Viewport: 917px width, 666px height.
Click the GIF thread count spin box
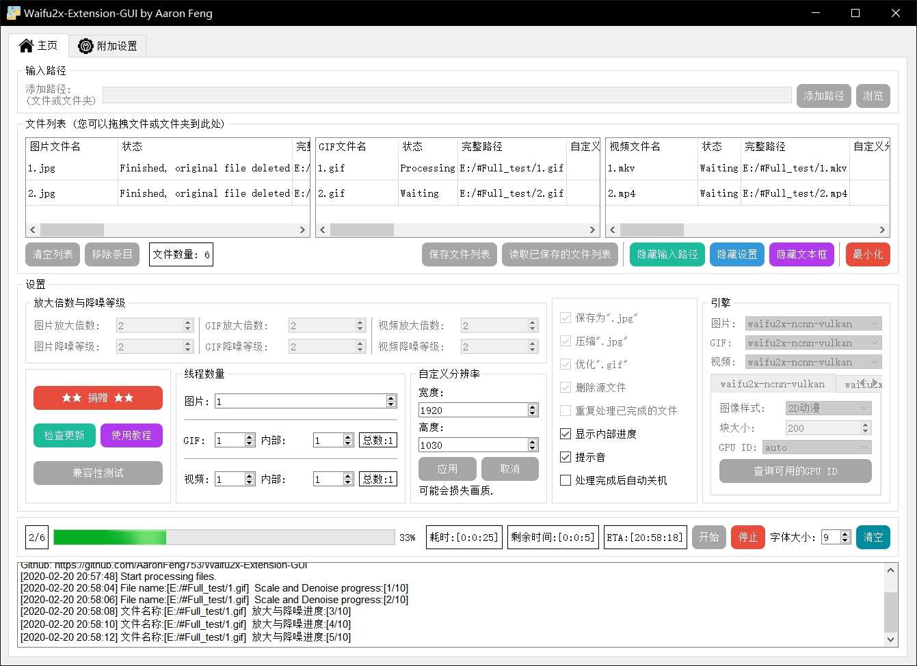click(x=235, y=441)
